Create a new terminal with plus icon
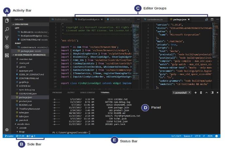The image size is (226, 148). click(x=196, y=93)
